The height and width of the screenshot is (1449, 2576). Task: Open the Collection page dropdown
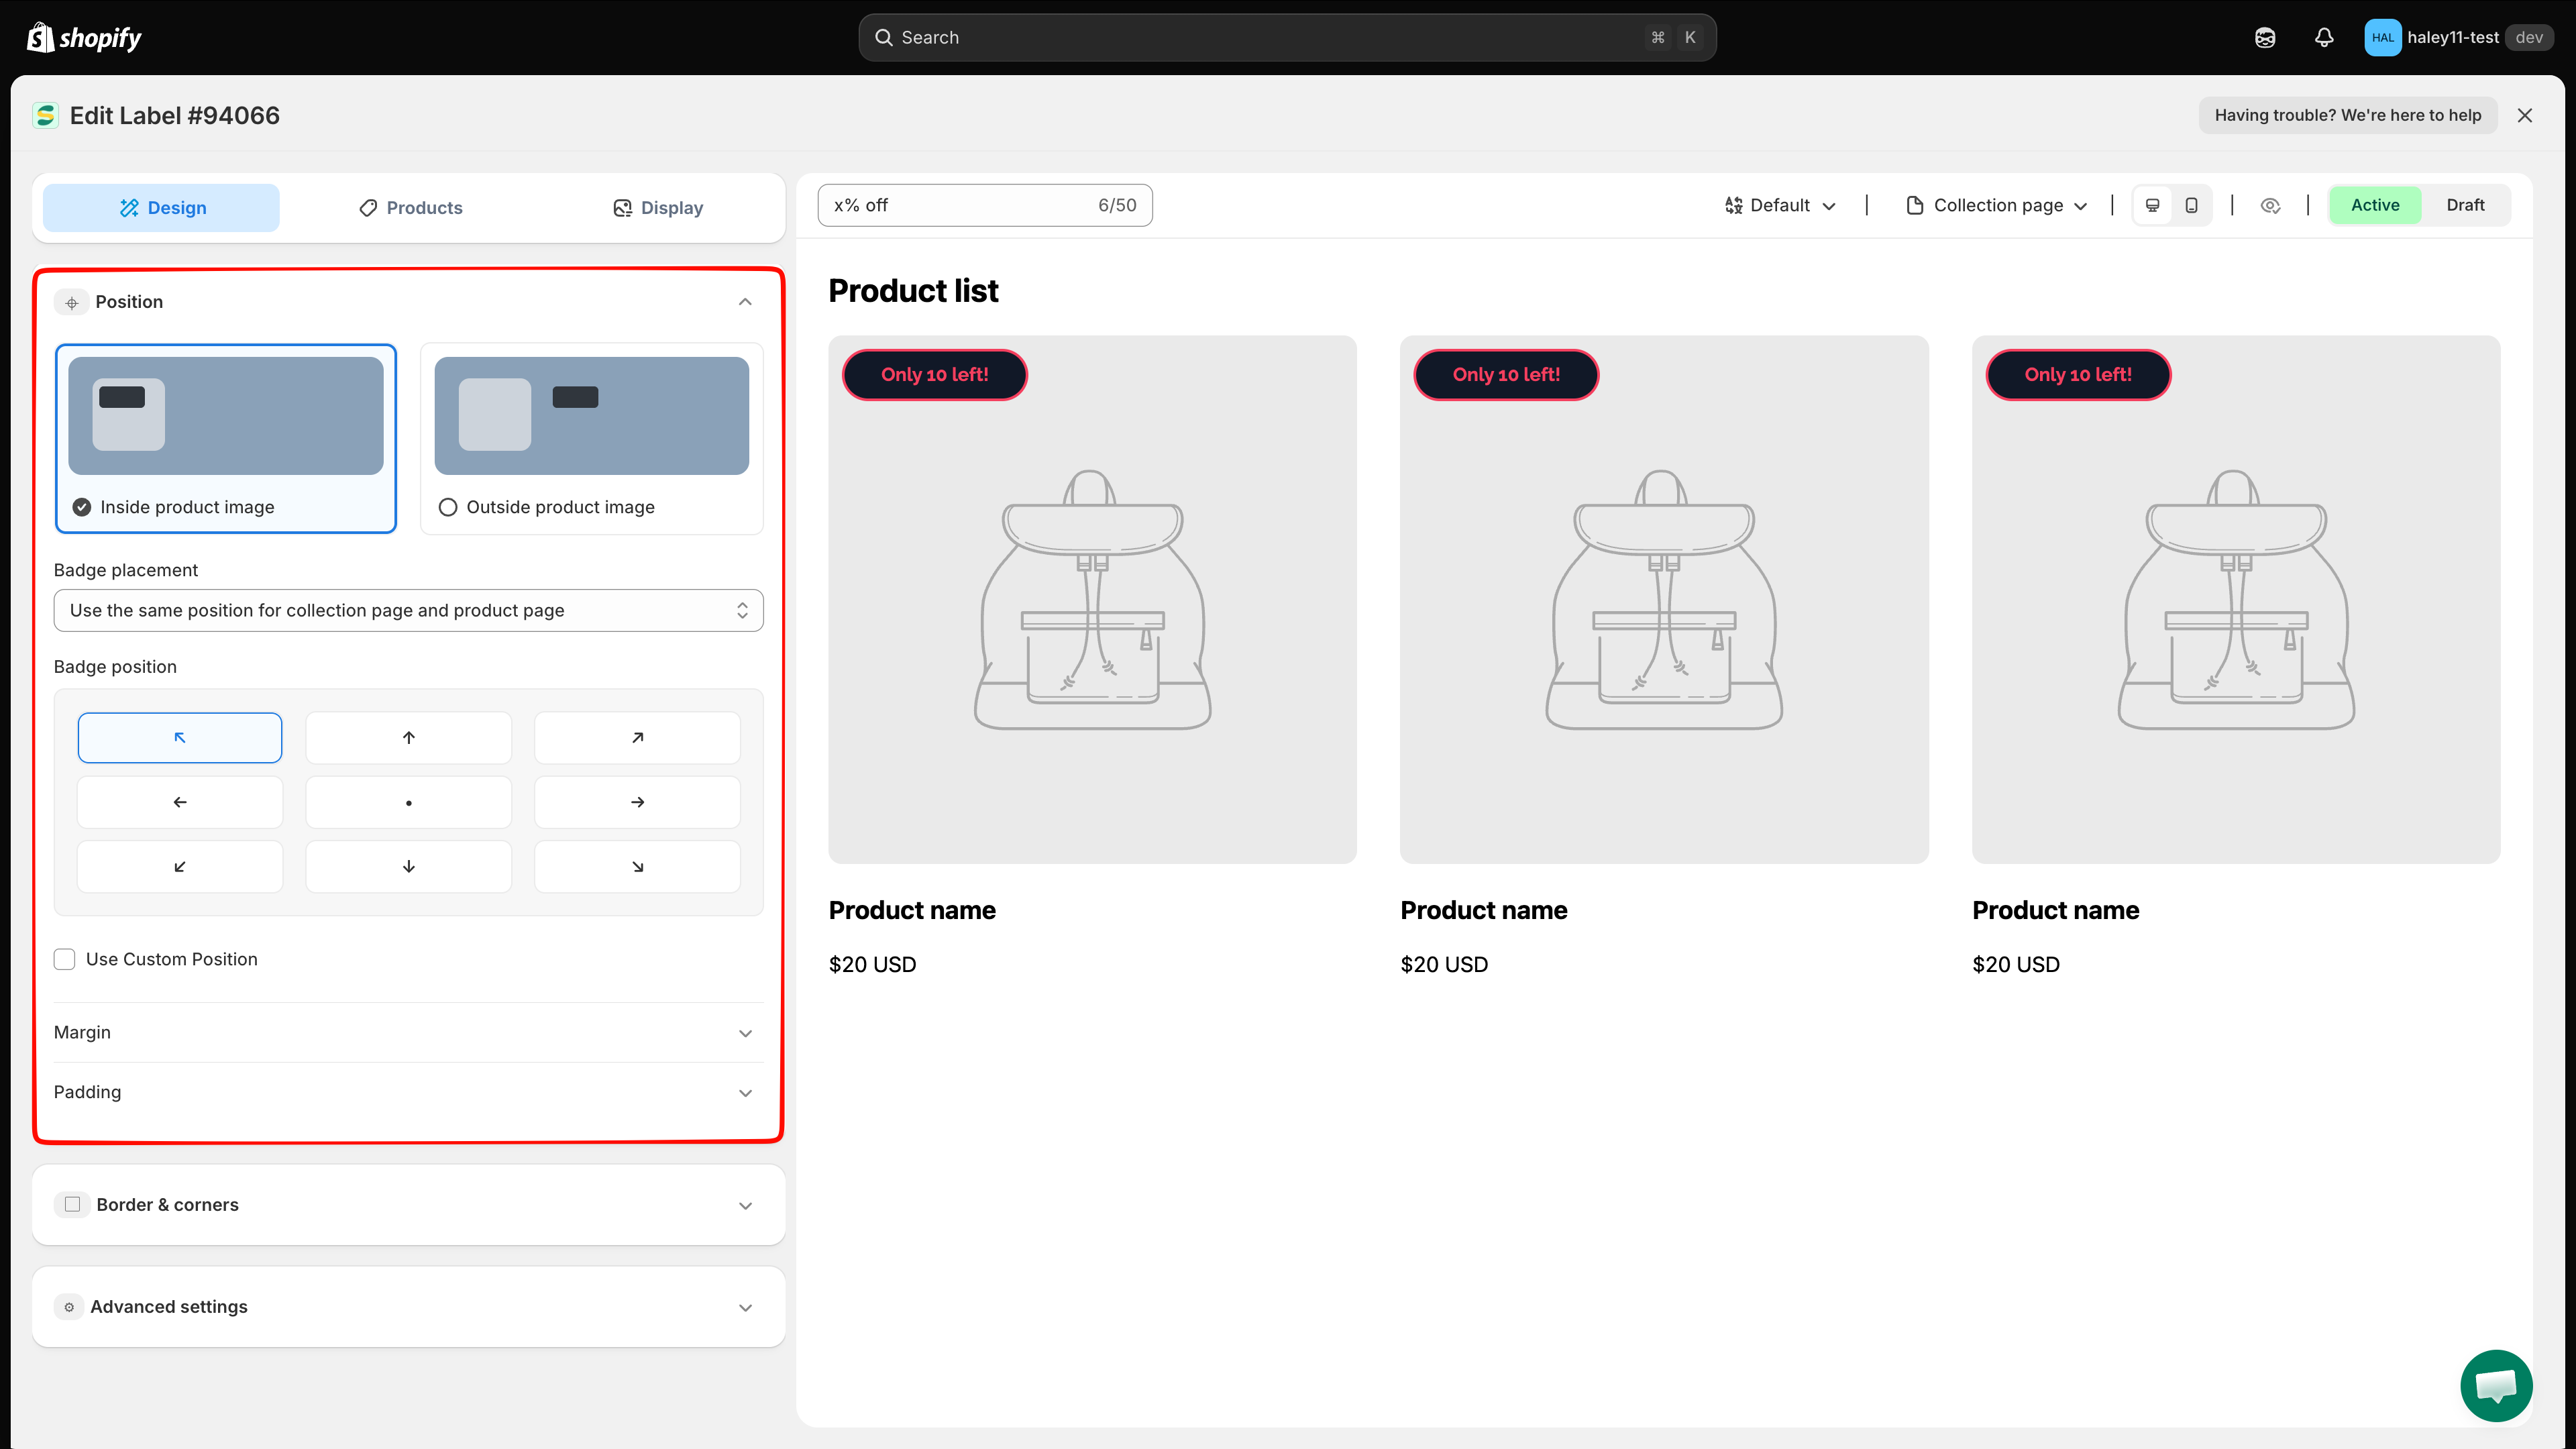tap(1997, 205)
